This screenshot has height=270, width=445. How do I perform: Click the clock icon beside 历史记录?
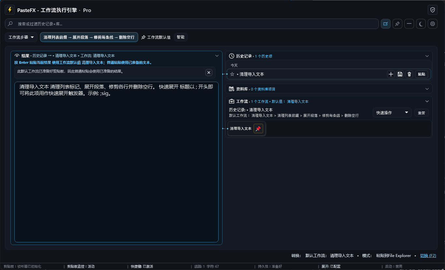pyautogui.click(x=232, y=56)
